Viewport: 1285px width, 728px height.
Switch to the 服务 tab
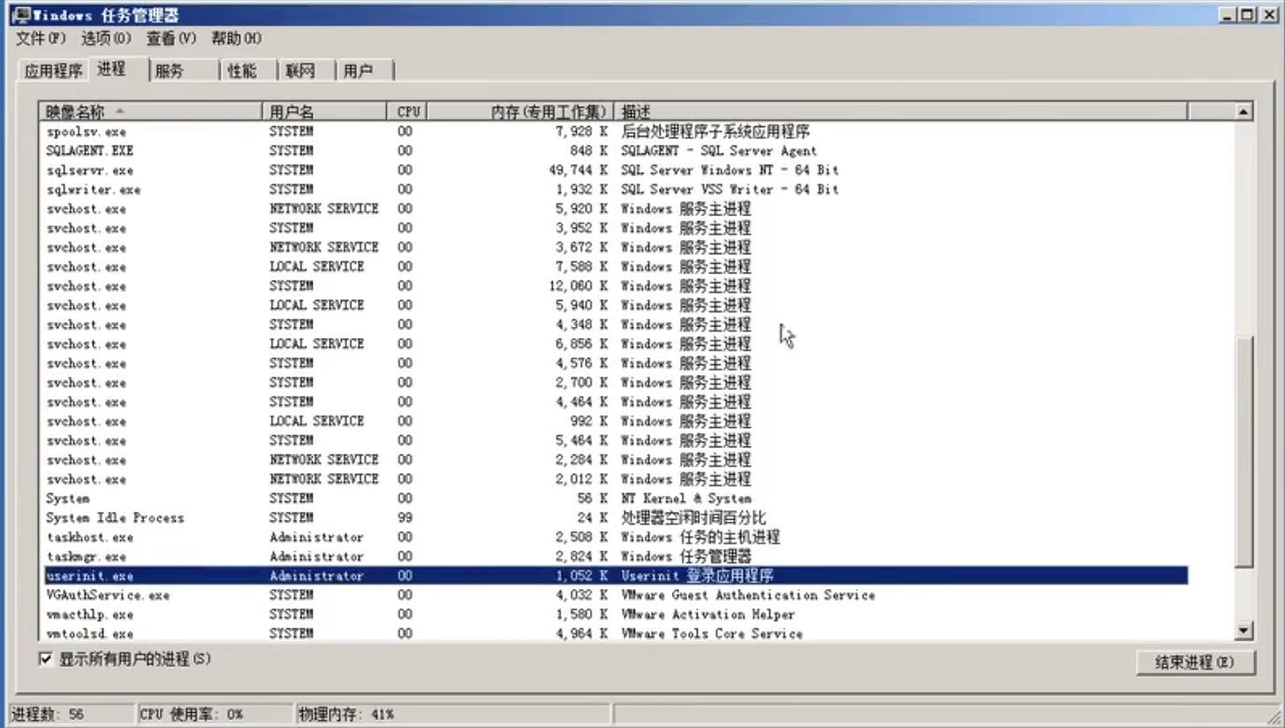point(184,71)
